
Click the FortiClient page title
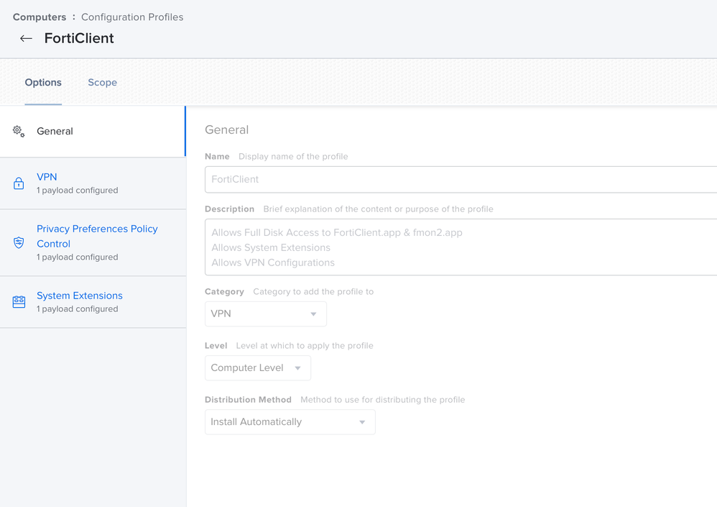79,38
